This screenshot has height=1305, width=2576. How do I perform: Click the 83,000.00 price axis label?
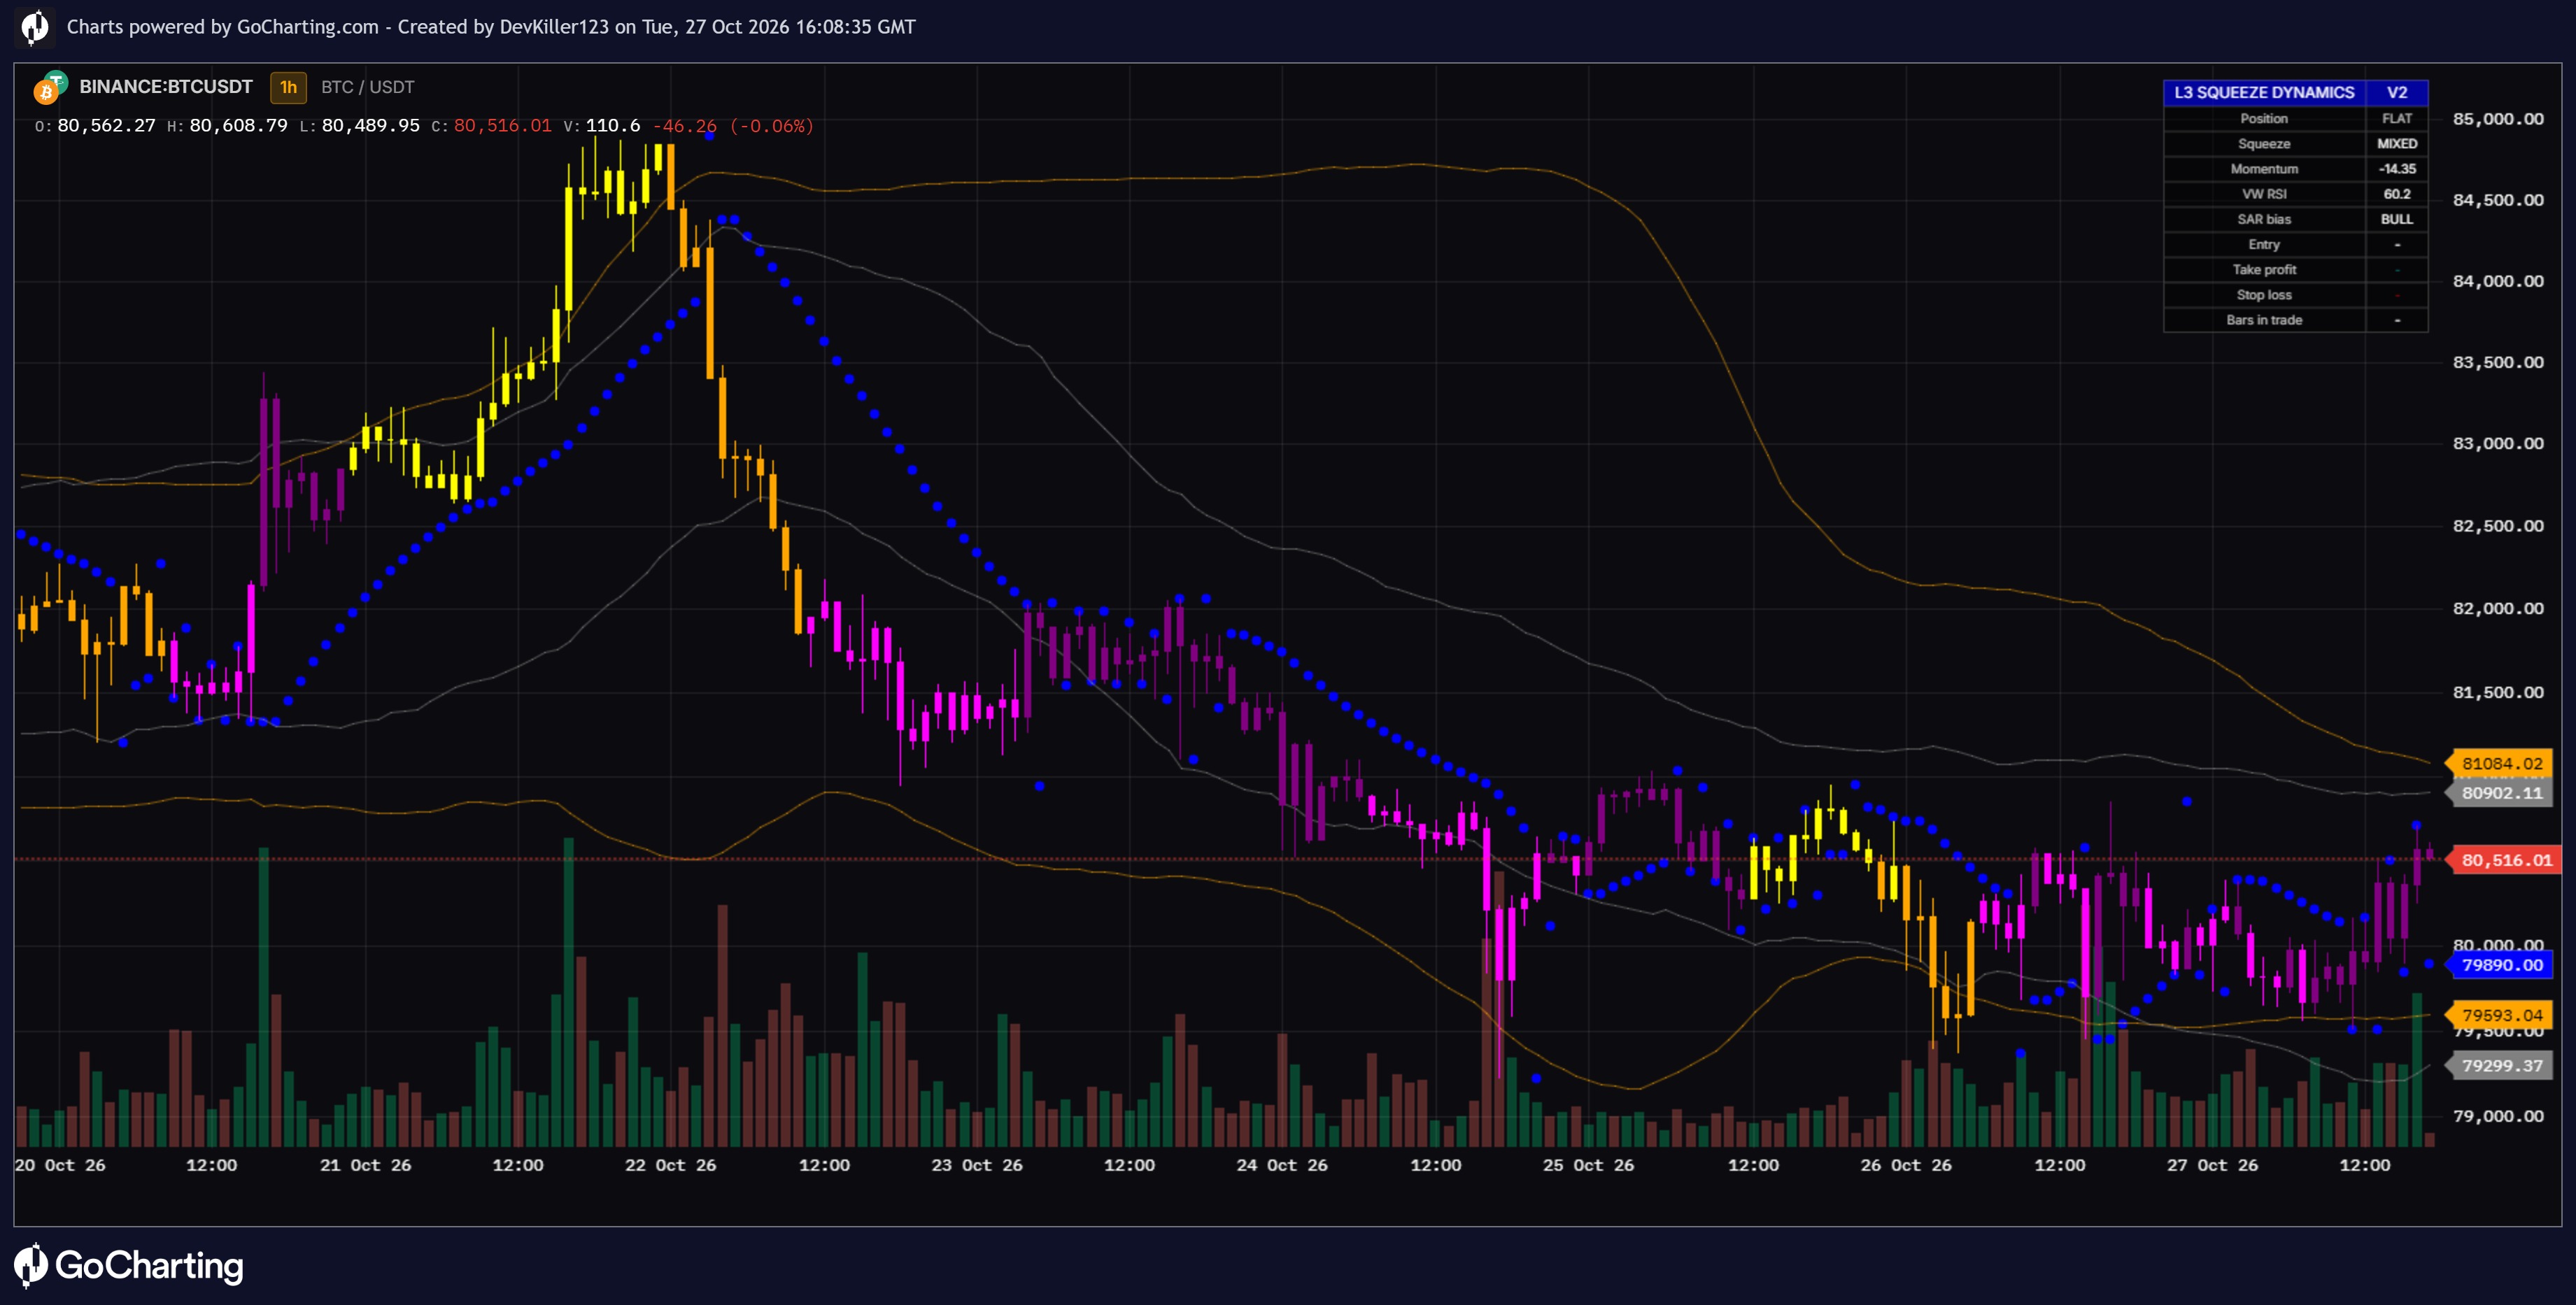[x=2498, y=443]
